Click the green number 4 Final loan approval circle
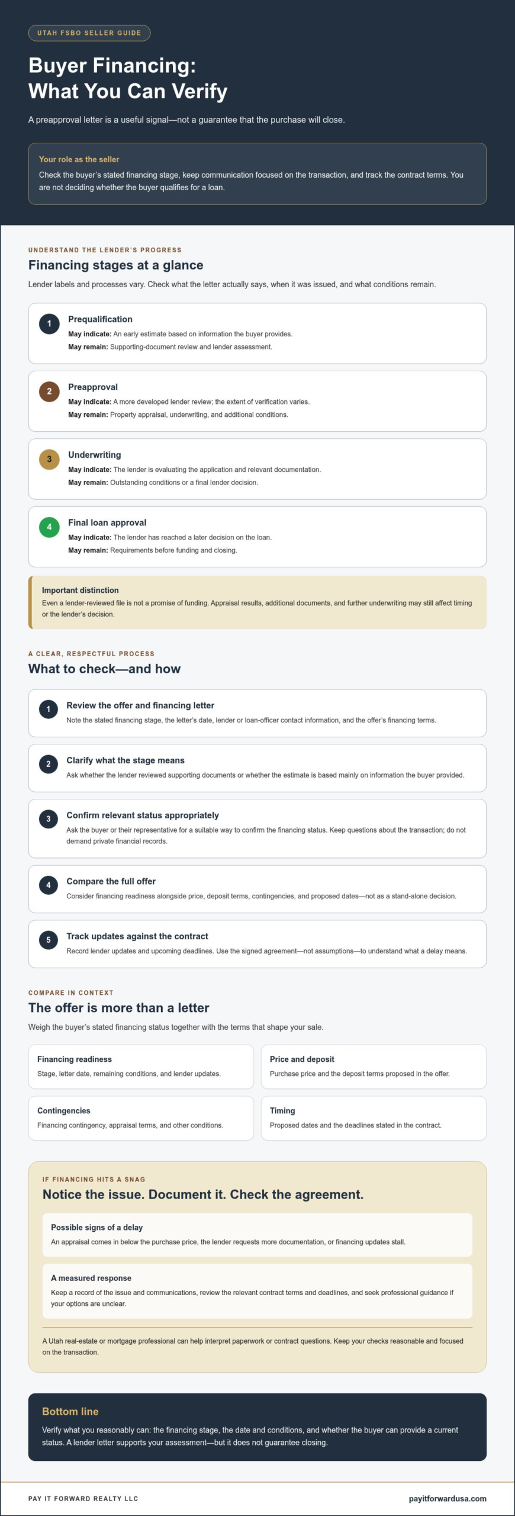Screen dimensions: 515x1516 [x=49, y=527]
